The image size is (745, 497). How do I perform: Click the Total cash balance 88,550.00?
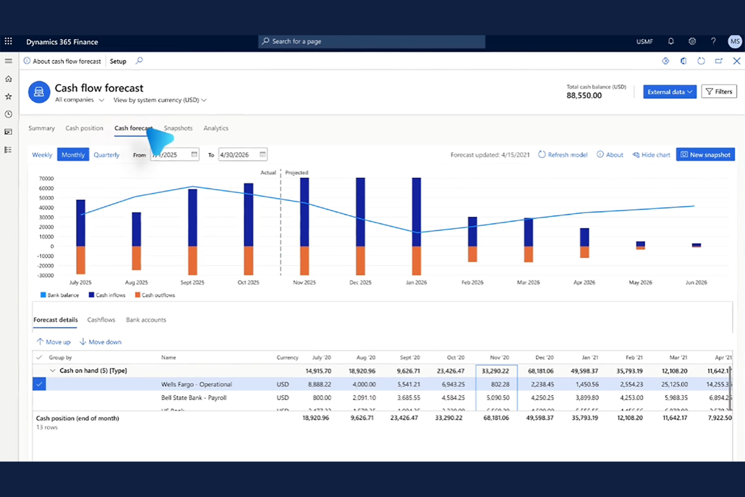(x=584, y=96)
